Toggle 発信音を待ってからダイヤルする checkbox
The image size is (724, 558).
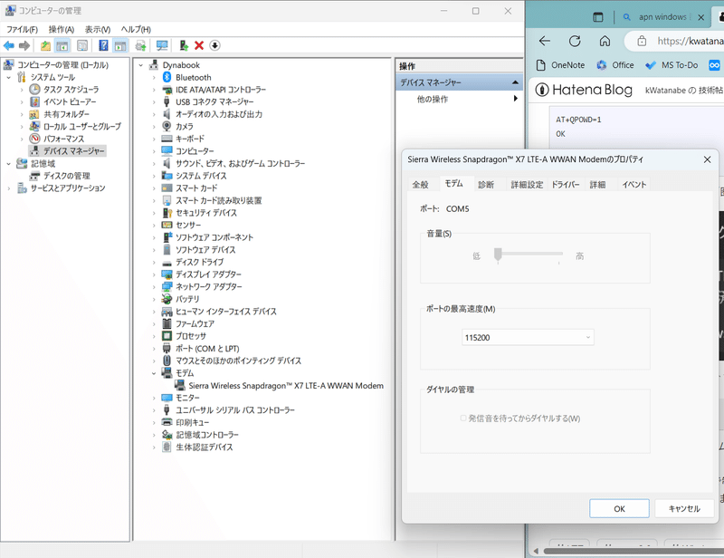[x=463, y=418]
